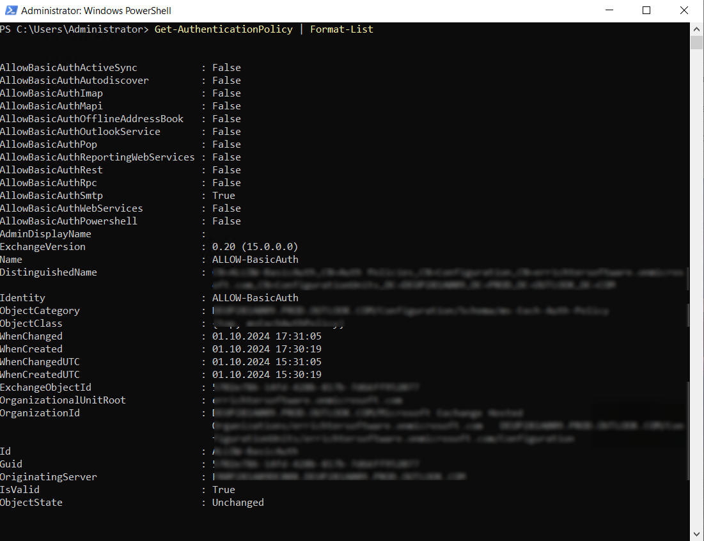Click the 'Administrator: Windows PowerShell' window title
The height and width of the screenshot is (541, 704).
pos(96,10)
